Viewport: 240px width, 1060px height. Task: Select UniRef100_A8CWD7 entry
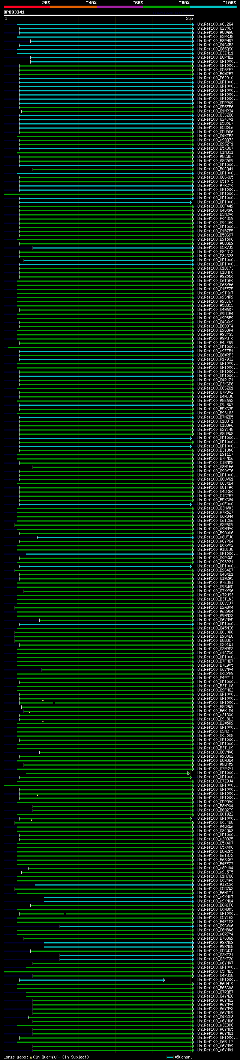pyautogui.click(x=215, y=156)
